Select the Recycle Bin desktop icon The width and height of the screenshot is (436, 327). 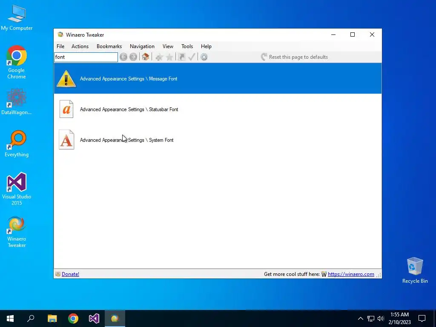415,270
